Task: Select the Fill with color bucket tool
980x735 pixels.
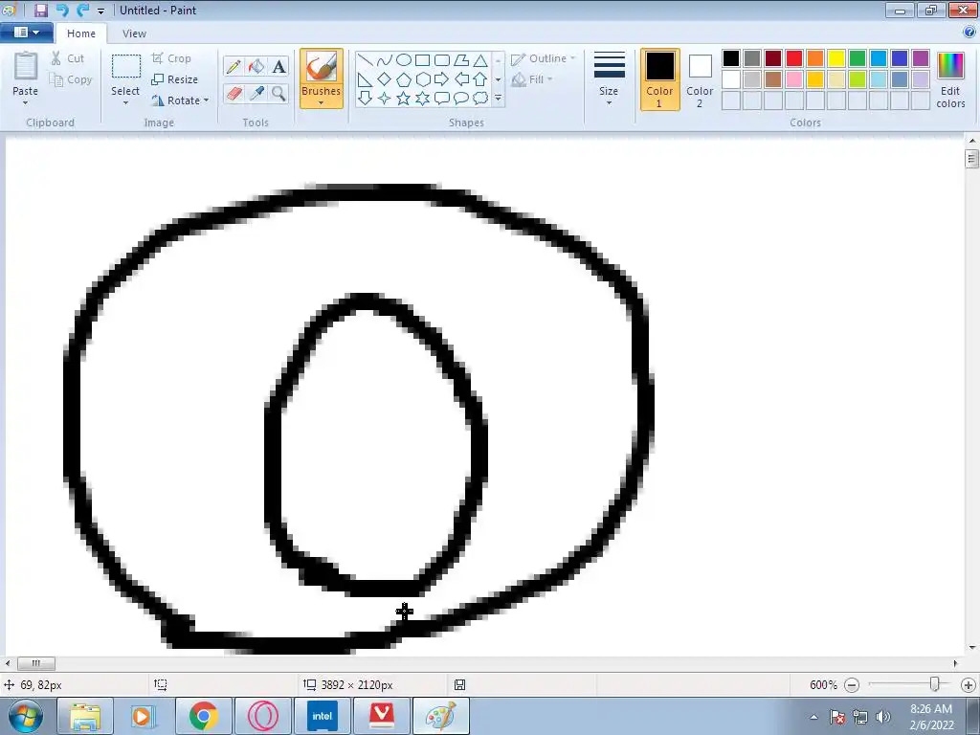Action: click(256, 66)
